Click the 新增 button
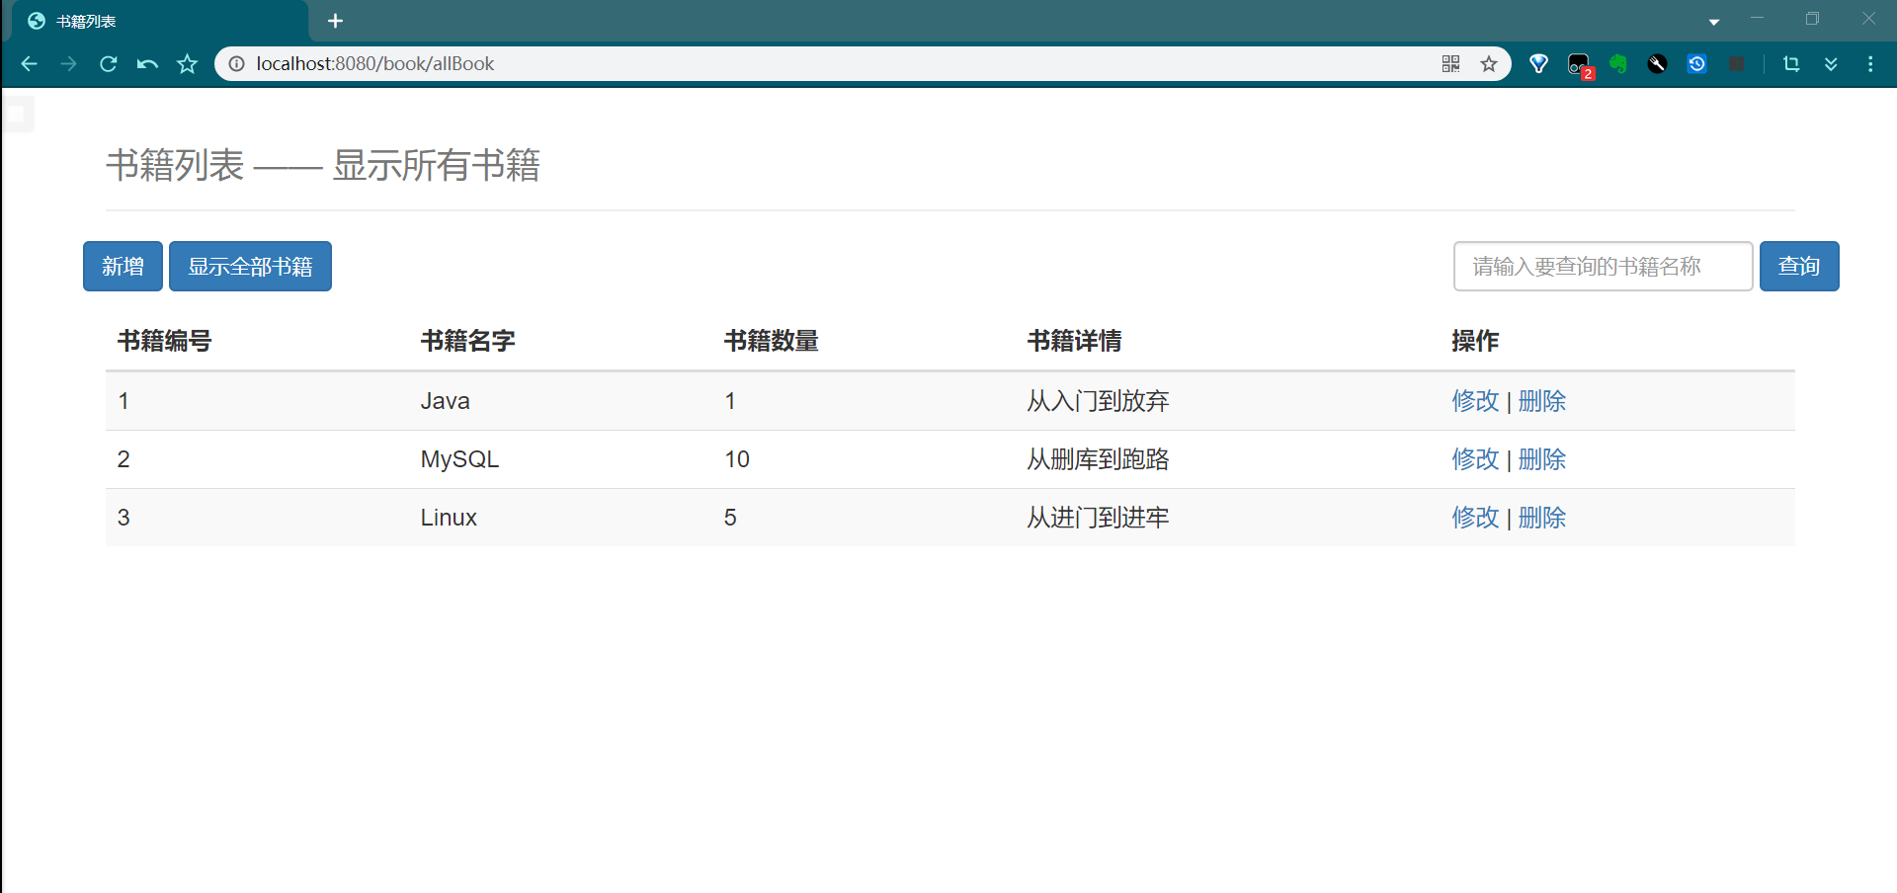The height and width of the screenshot is (893, 1897). pyautogui.click(x=123, y=267)
